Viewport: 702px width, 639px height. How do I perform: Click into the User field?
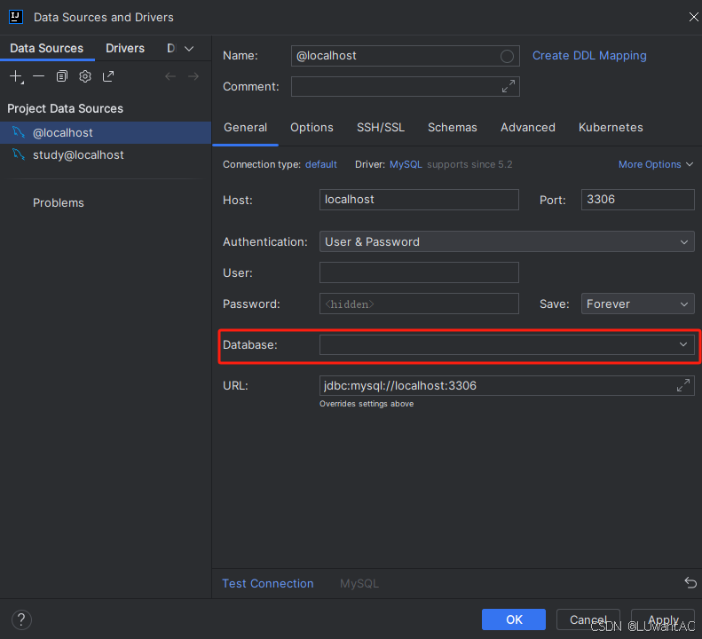419,272
